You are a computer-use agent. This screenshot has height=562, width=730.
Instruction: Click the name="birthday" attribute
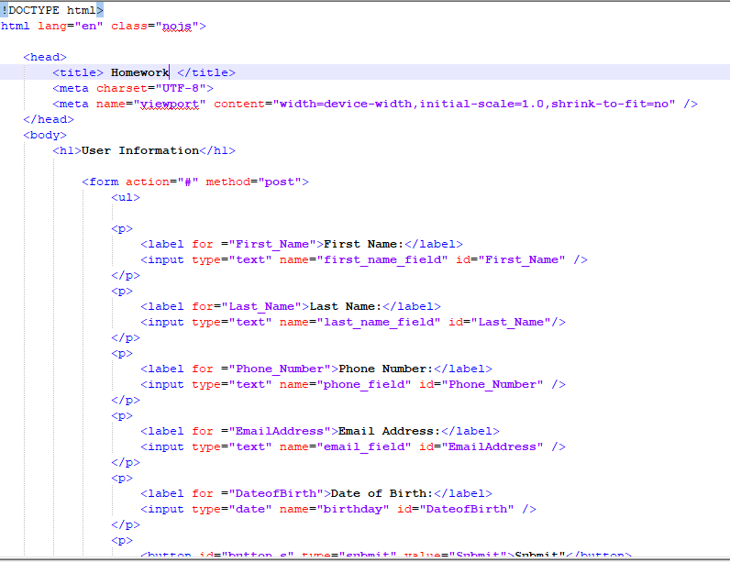[334, 509]
